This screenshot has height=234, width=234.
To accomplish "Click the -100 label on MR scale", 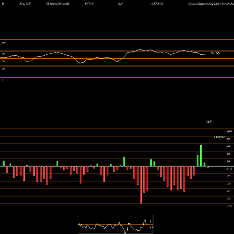I will pos(229,206).
